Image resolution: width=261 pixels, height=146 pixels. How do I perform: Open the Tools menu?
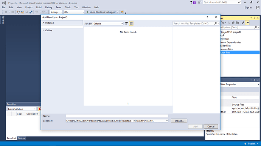pos(68,8)
